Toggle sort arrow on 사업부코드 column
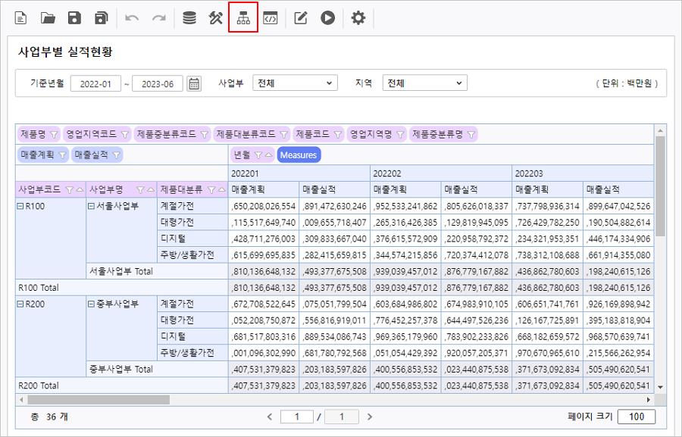The width and height of the screenshot is (682, 437). click(80, 189)
